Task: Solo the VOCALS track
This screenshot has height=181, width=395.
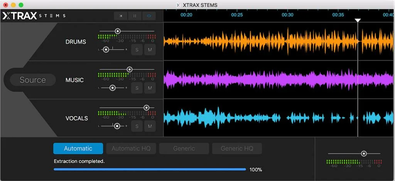Action: pyautogui.click(x=137, y=126)
